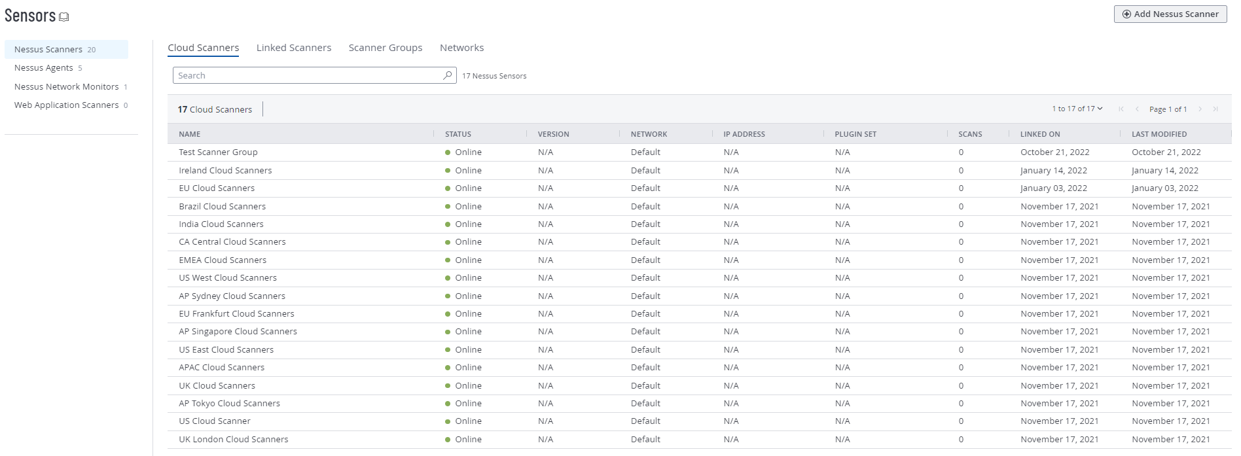Open the India Cloud Scanners row
The width and height of the screenshot is (1241, 456).
(x=700, y=224)
